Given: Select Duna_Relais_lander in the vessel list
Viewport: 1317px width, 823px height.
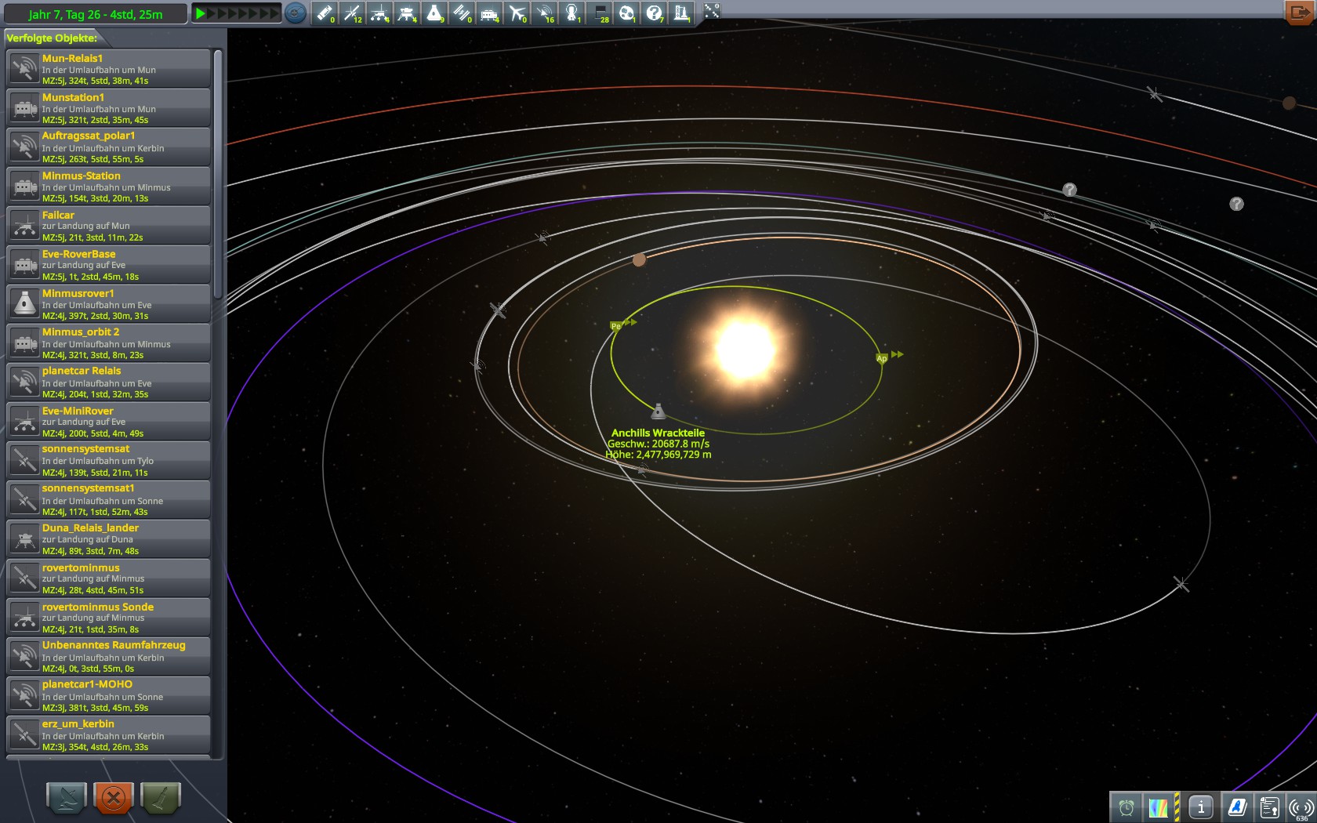Looking at the screenshot, I should pos(108,539).
